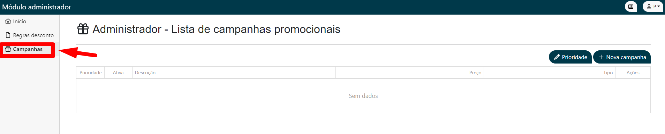The image size is (665, 134).
Task: Click the document icon beside Regras desconto
Action: coord(8,35)
